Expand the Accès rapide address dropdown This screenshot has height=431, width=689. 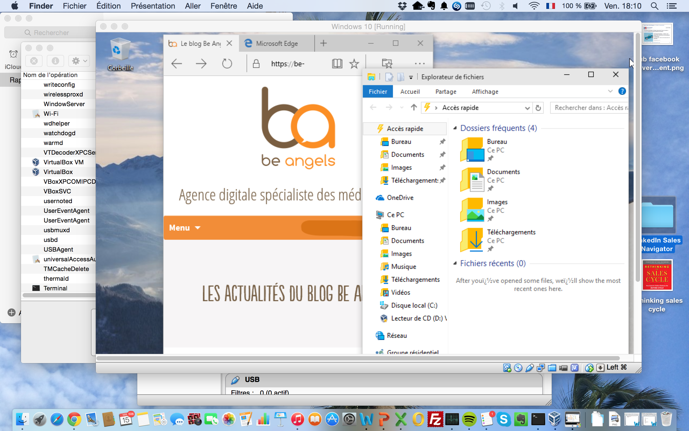click(x=527, y=108)
